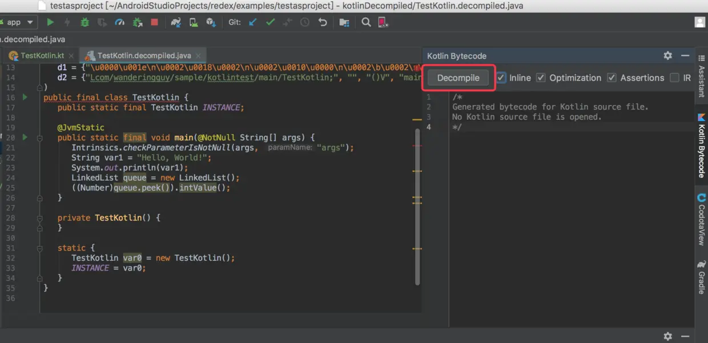Run the app with the green Run icon
Screen dimensions: 708x343
50,22
